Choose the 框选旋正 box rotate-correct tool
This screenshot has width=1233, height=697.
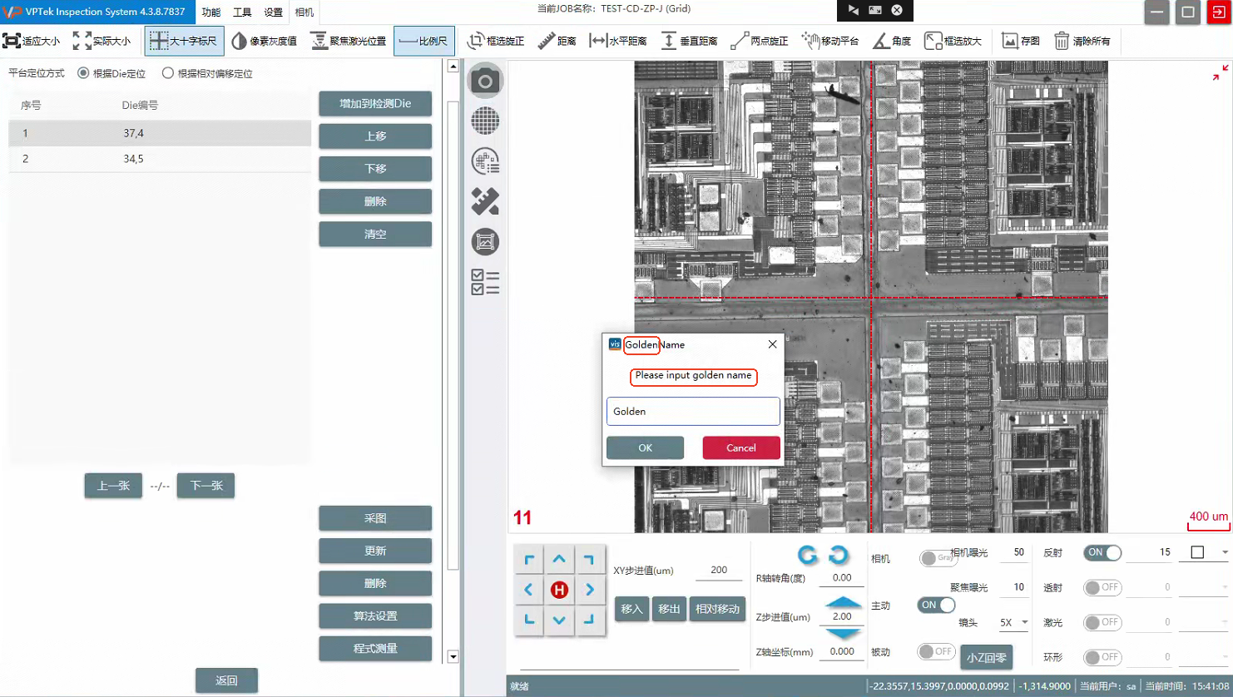point(496,41)
